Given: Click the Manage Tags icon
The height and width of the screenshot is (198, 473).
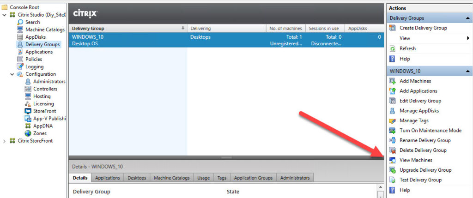Looking at the screenshot, I should (x=393, y=121).
